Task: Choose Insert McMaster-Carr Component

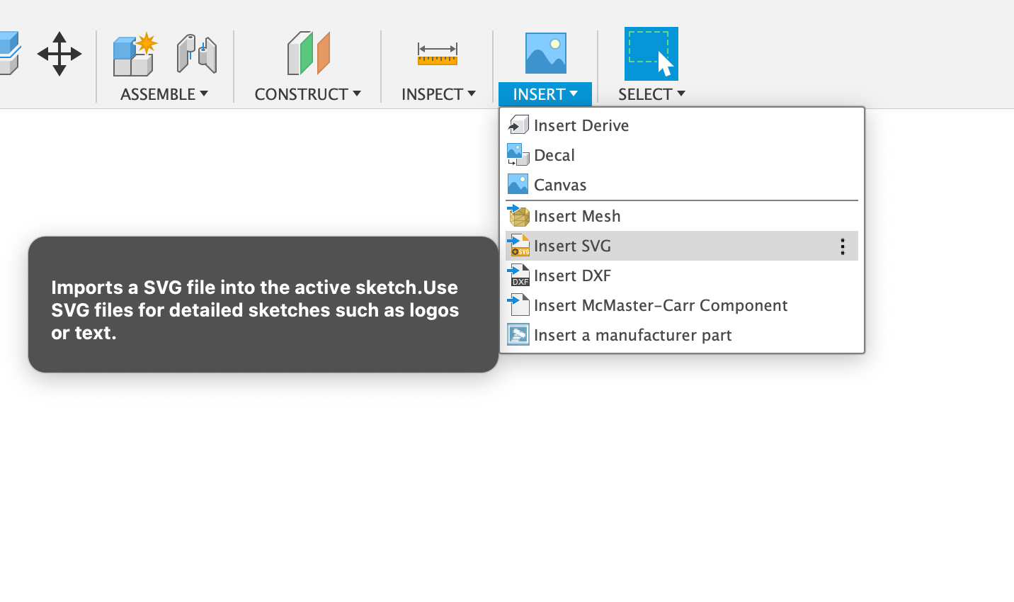Action: [660, 305]
